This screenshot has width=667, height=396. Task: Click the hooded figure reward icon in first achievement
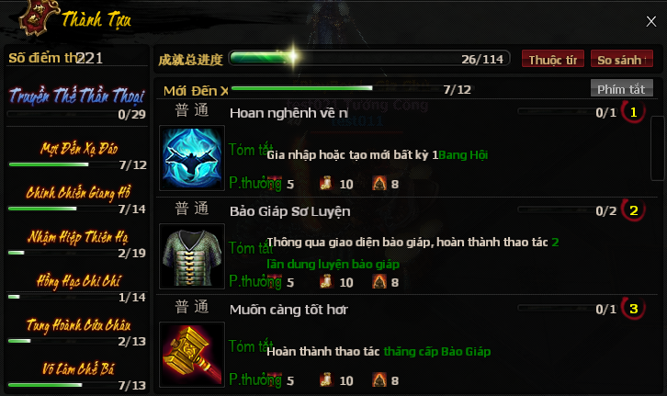click(379, 184)
